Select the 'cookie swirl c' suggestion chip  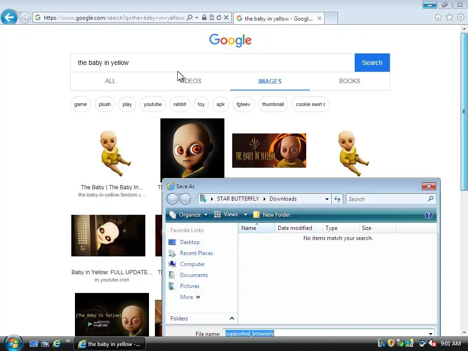pyautogui.click(x=310, y=105)
